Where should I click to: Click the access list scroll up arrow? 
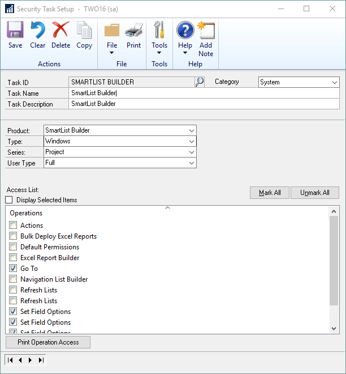(334, 211)
